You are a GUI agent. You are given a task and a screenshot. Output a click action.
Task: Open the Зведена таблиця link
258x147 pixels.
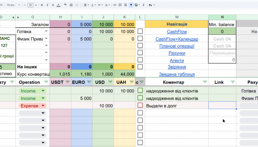(x=177, y=74)
